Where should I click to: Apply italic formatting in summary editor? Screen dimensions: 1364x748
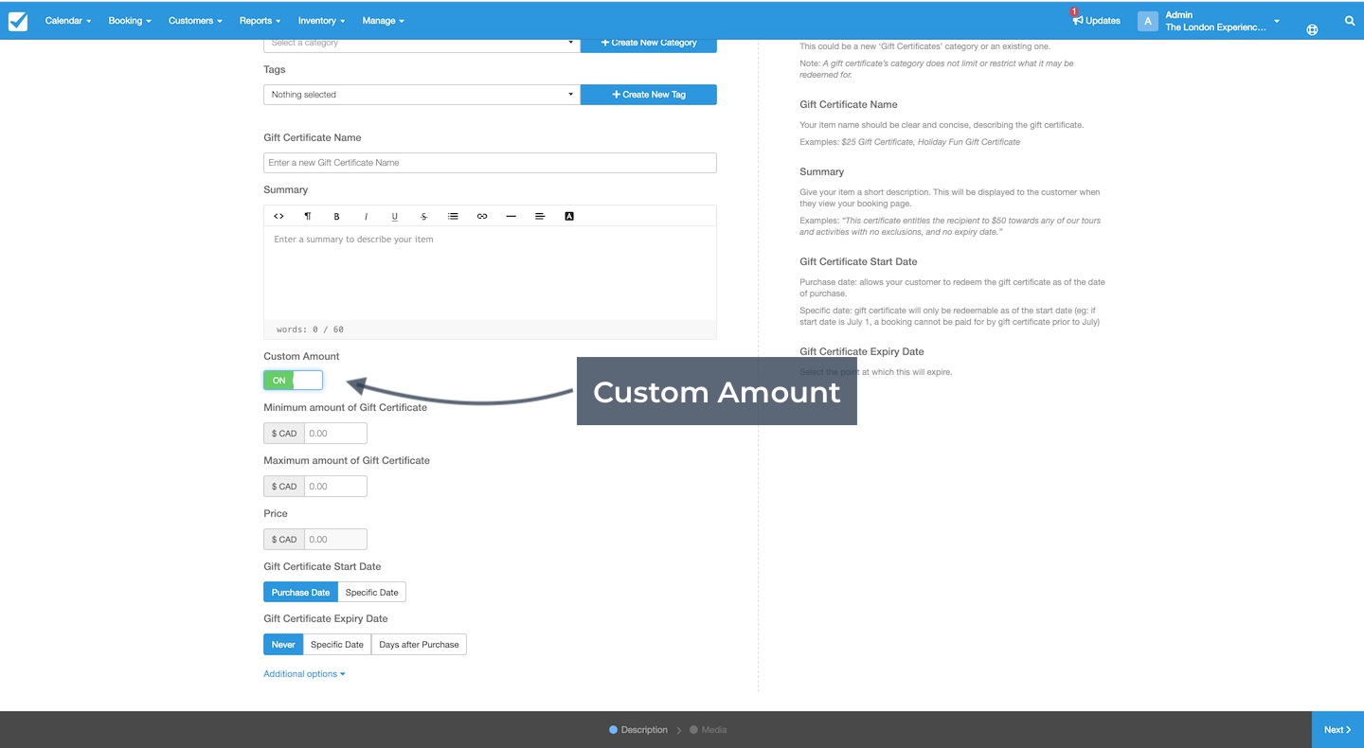[366, 216]
